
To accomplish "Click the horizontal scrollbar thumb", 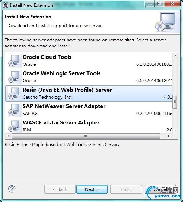I will coord(86,136).
